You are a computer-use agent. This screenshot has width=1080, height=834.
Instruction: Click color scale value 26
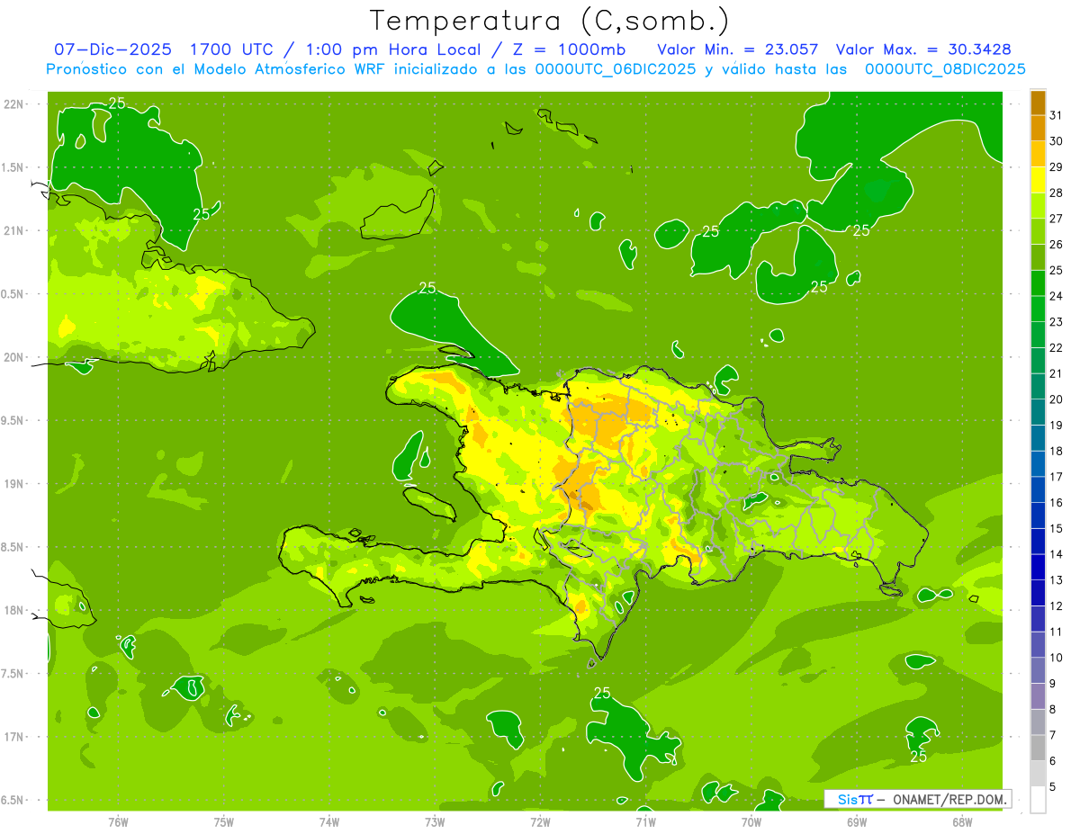coord(1056,244)
